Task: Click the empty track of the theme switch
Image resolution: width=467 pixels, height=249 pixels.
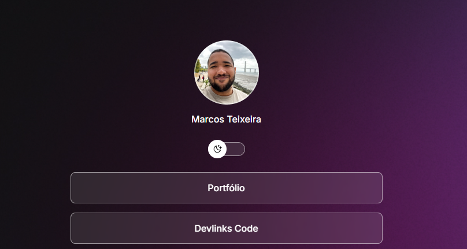Action: [236, 149]
